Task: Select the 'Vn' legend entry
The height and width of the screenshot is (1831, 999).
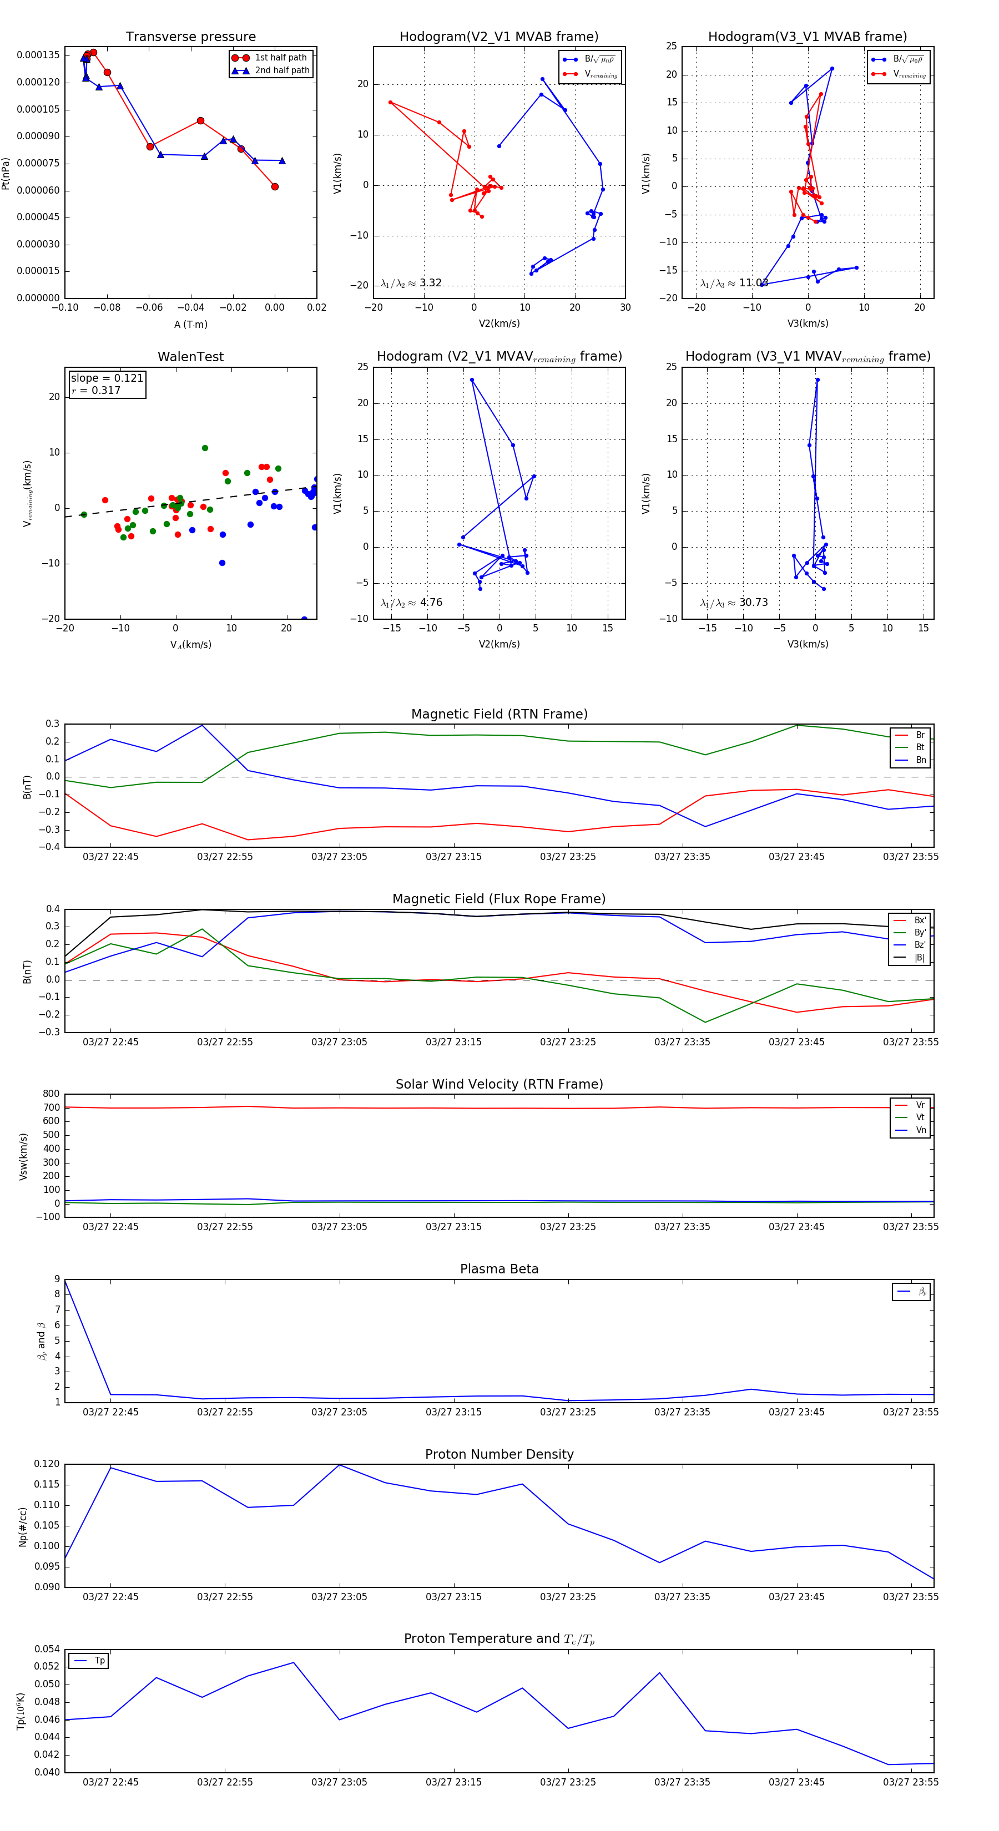Action: click(x=910, y=1130)
